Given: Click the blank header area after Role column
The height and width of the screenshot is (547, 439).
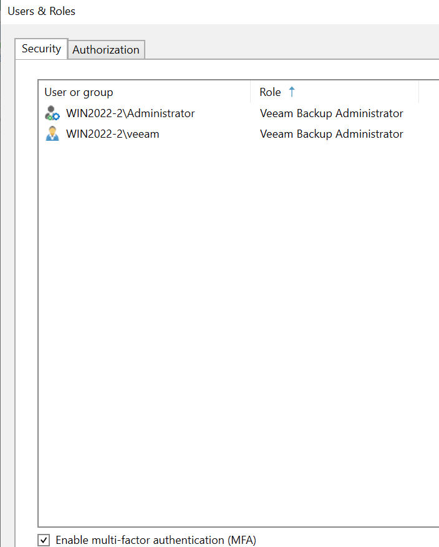Looking at the screenshot, I should 429,92.
